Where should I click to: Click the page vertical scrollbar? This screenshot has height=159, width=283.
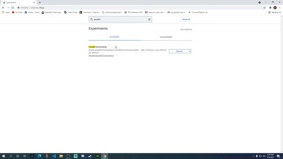(x=282, y=84)
